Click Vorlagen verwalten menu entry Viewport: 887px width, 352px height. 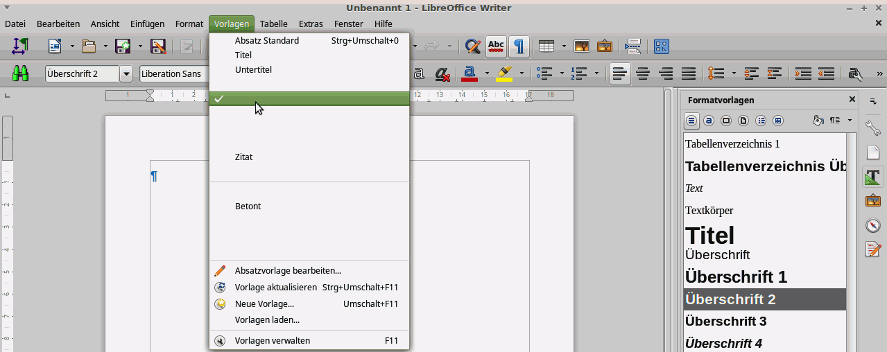point(309,340)
